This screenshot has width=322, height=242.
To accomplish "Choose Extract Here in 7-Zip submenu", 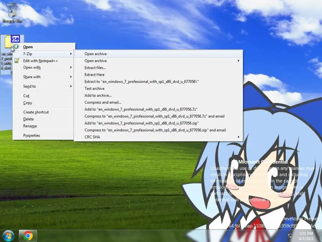I will [x=158, y=75].
